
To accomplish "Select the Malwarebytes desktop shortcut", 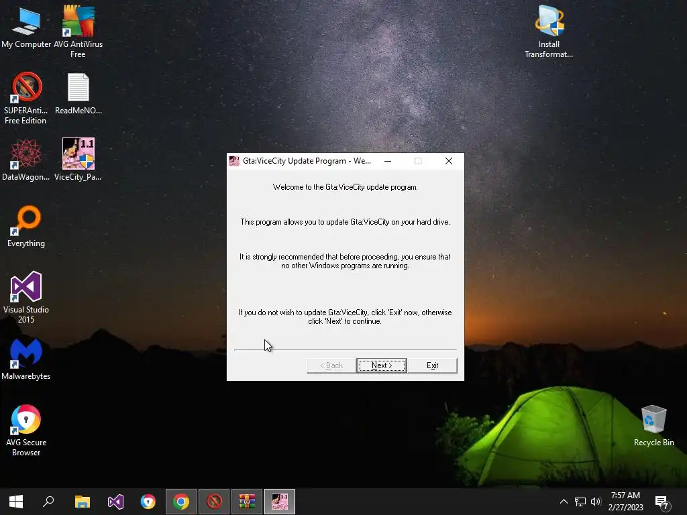I will click(26, 359).
